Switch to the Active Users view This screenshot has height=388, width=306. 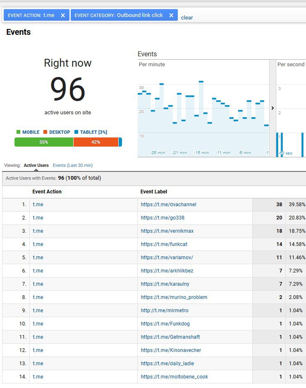[36, 165]
